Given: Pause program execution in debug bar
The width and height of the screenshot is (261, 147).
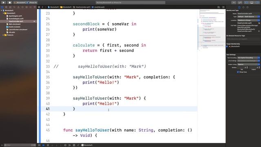Looking at the screenshot, I should coord(48,145).
